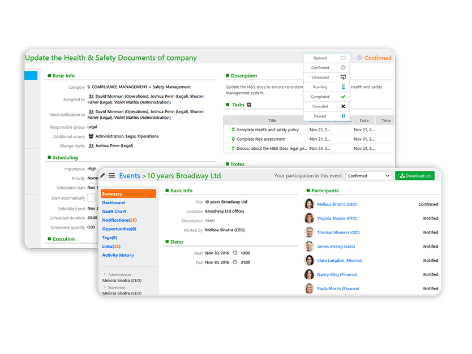
Task: Click the End date Nov 30, 2016 value
Action: click(x=217, y=262)
